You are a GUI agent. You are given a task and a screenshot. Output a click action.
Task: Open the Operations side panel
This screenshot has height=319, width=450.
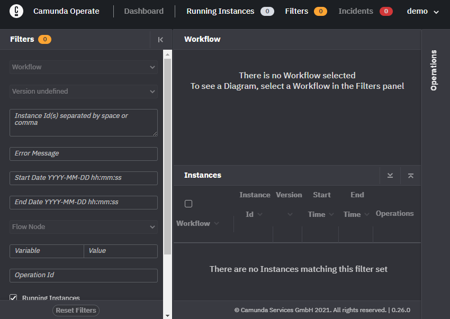click(x=434, y=70)
